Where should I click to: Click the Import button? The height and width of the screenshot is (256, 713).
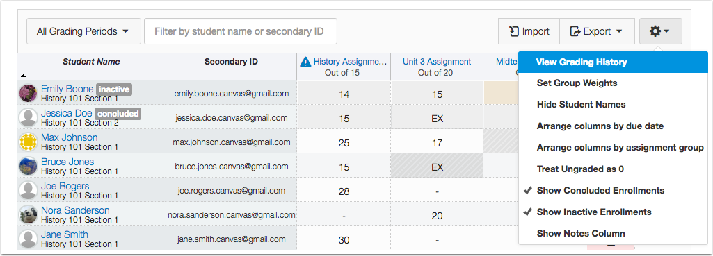(x=529, y=31)
